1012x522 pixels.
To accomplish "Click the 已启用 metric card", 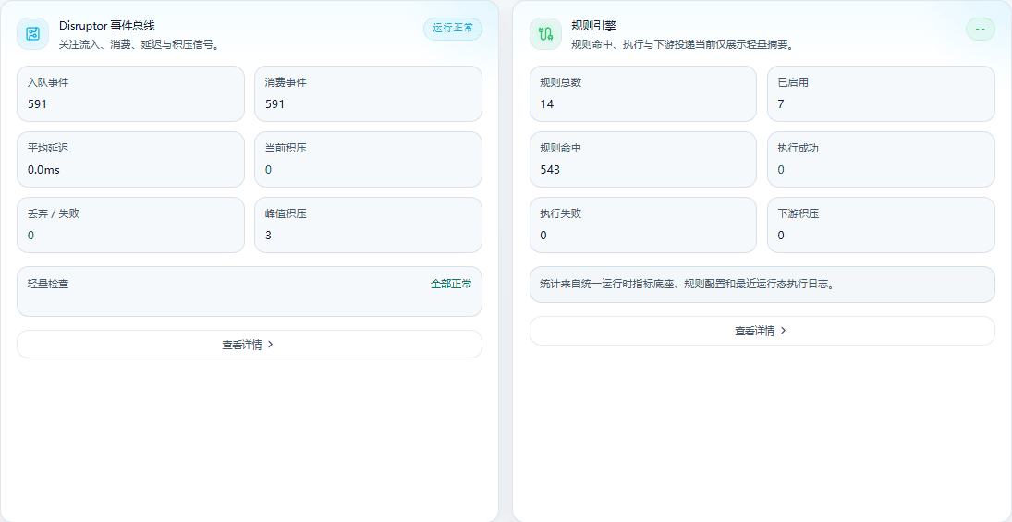I will click(881, 93).
